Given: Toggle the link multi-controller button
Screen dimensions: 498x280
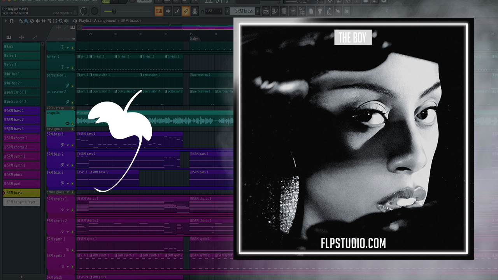Looking at the screenshot, I should pos(186,11).
